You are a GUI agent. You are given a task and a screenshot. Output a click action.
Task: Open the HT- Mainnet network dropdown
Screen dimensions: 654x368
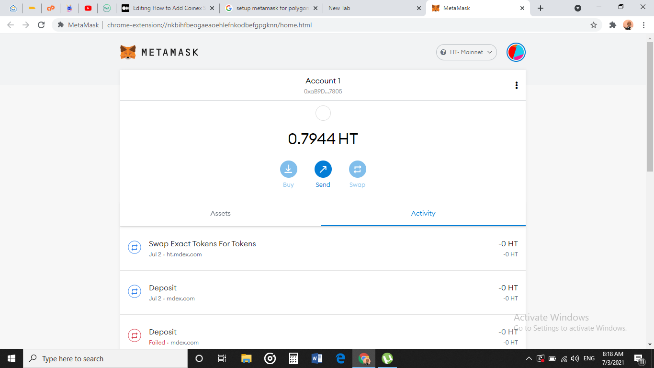pos(466,52)
